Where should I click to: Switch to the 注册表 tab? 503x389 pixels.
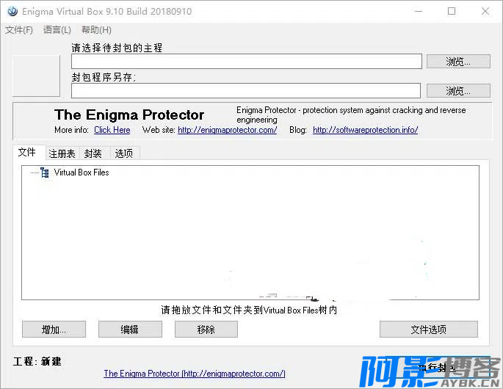point(62,153)
